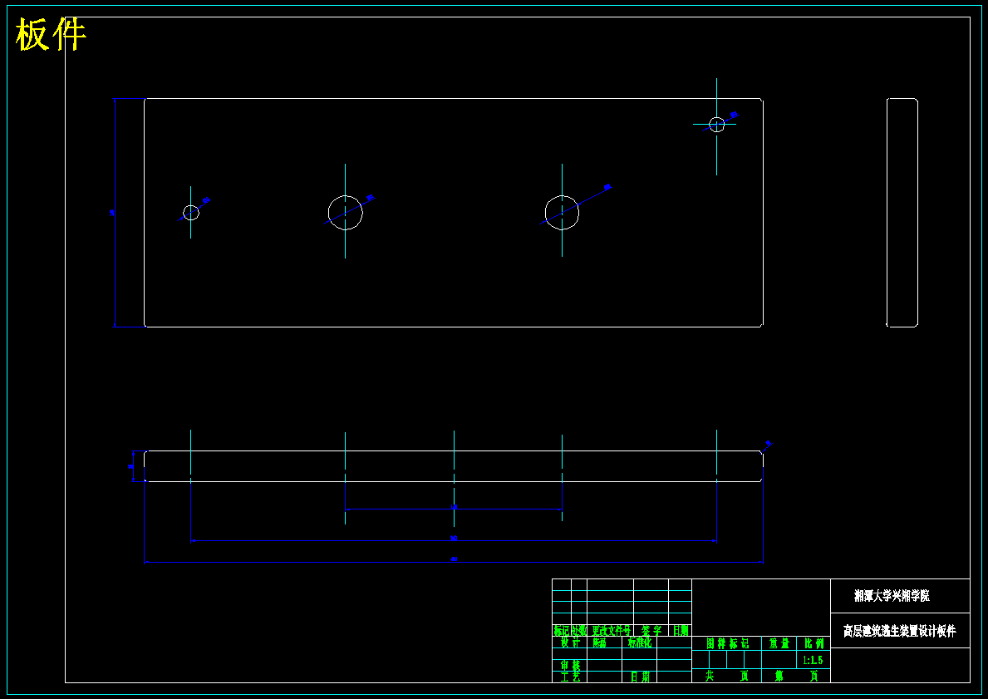This screenshot has height=699, width=988.
Task: Click the "签字" column header
Action: pyautogui.click(x=651, y=630)
